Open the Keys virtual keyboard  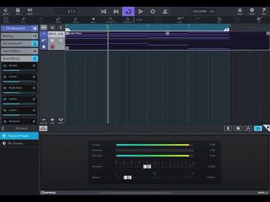(x=18, y=11)
